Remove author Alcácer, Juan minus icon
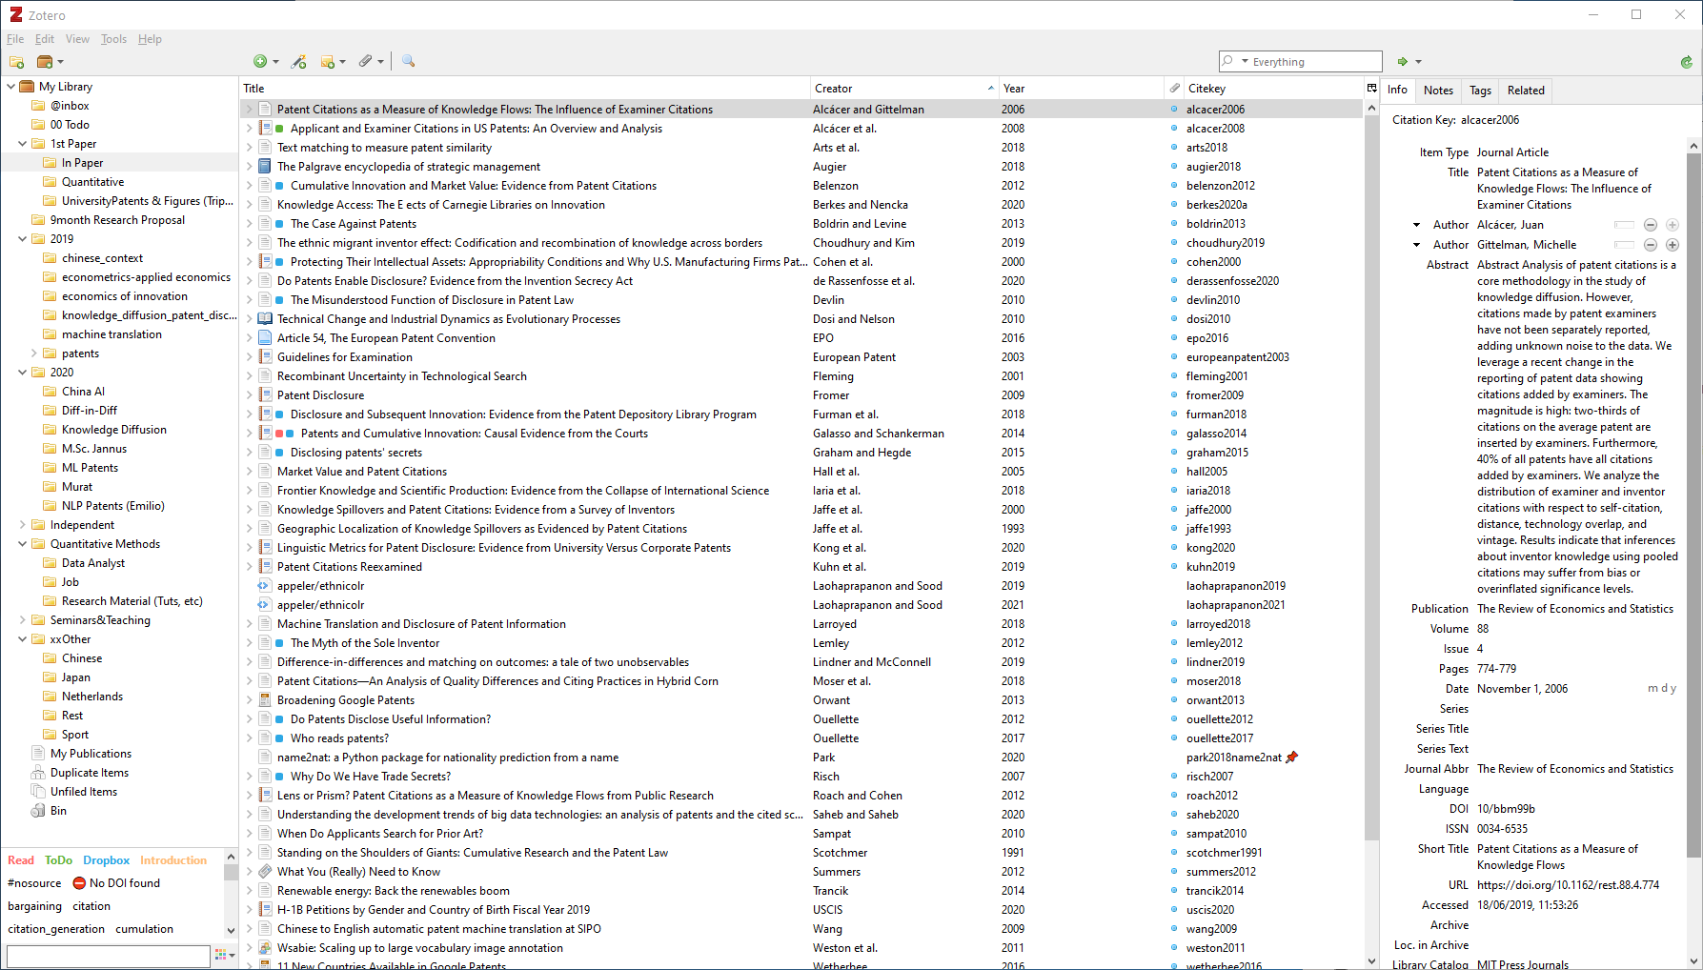 pos(1651,225)
